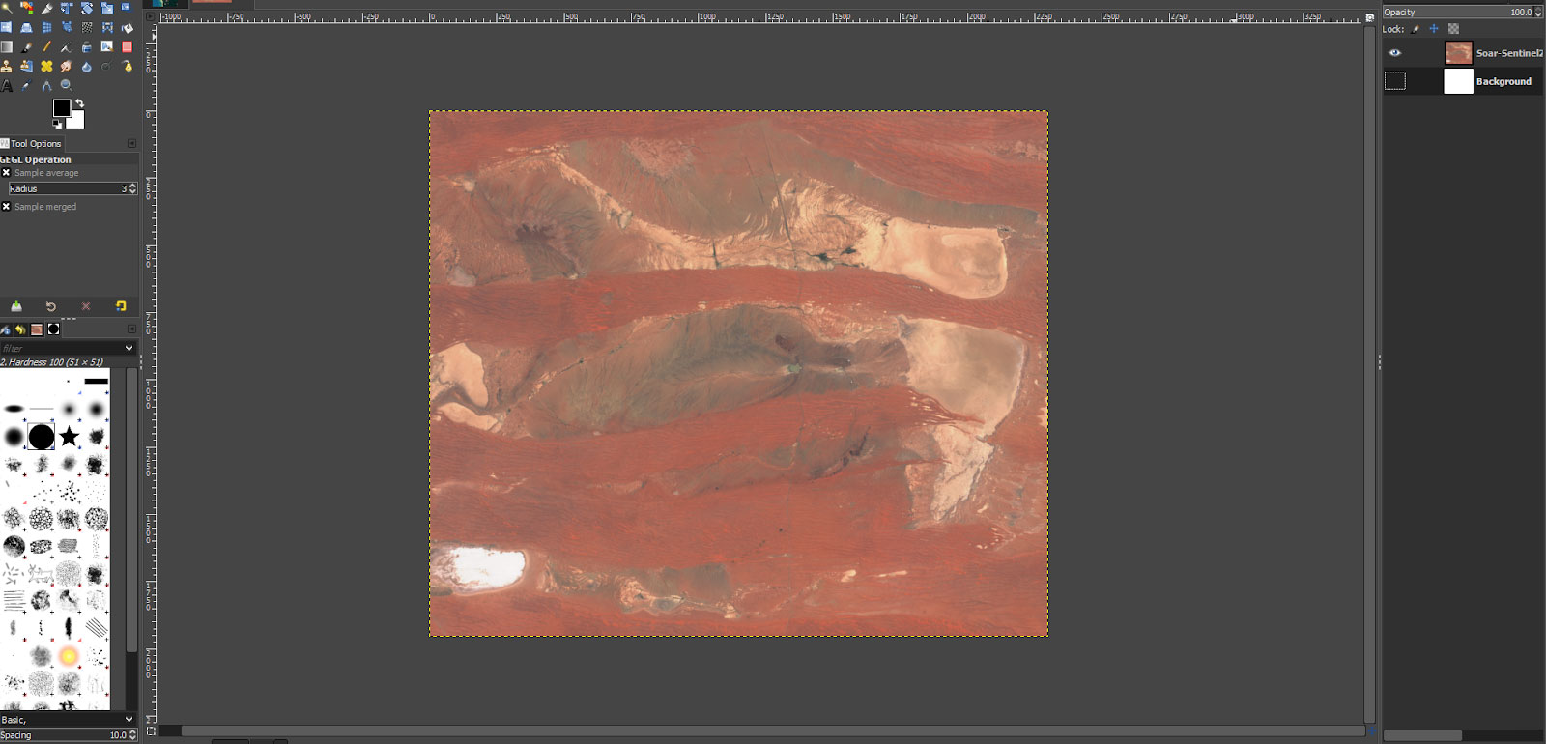
Task: Choose the Scale tool in the toolbox
Action: pyautogui.click(x=106, y=8)
